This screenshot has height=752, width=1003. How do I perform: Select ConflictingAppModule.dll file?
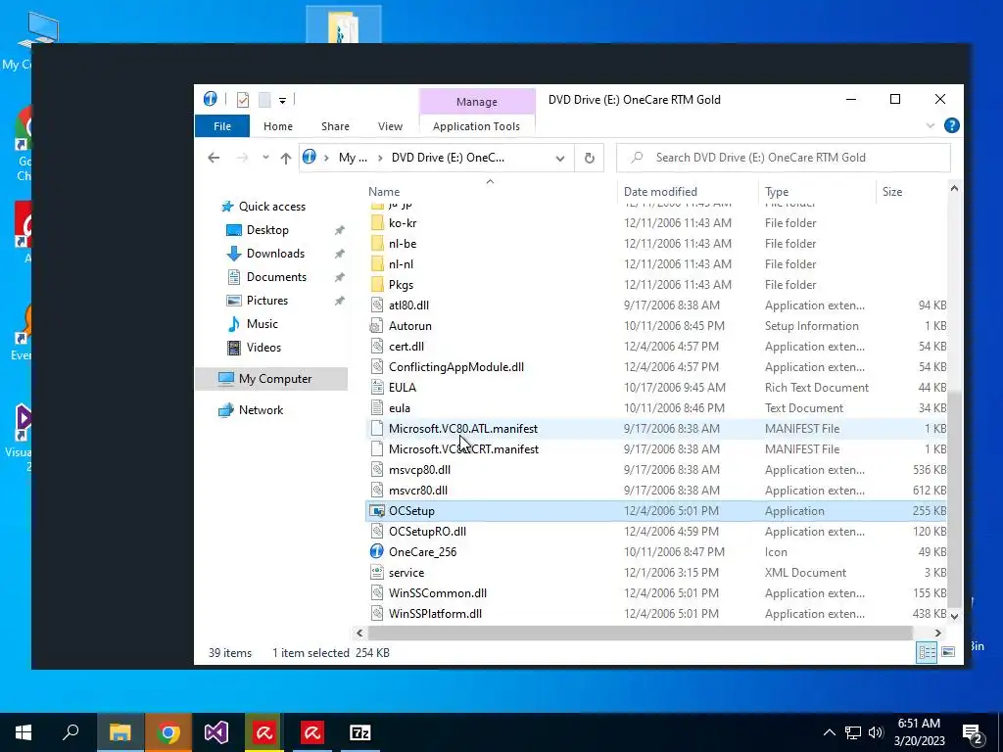(x=456, y=367)
